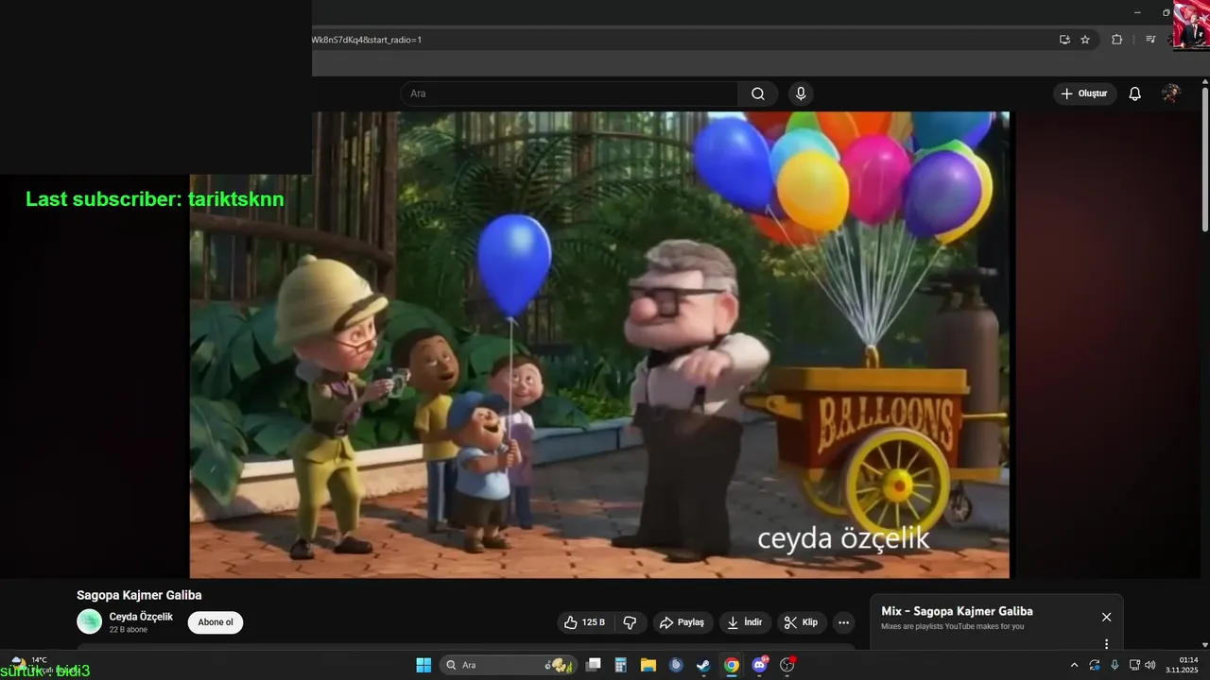Click the 22 B abone subscriber count
The image size is (1210, 680).
pyautogui.click(x=129, y=630)
